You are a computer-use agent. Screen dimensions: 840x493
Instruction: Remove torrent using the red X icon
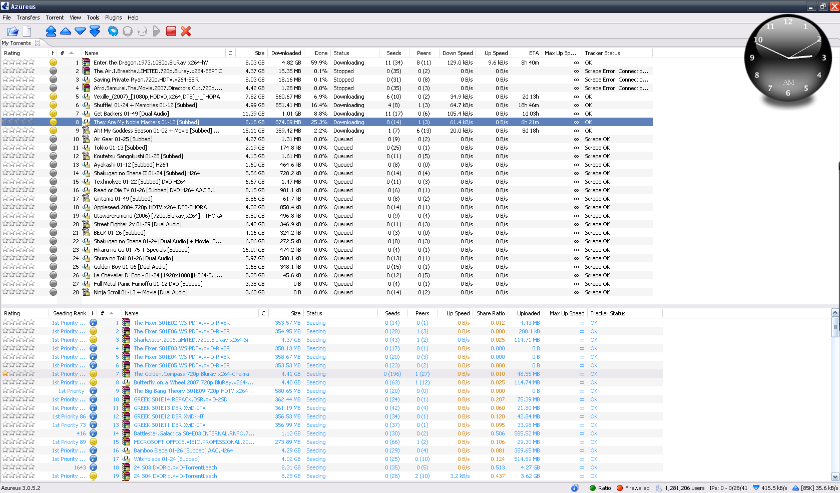(186, 32)
